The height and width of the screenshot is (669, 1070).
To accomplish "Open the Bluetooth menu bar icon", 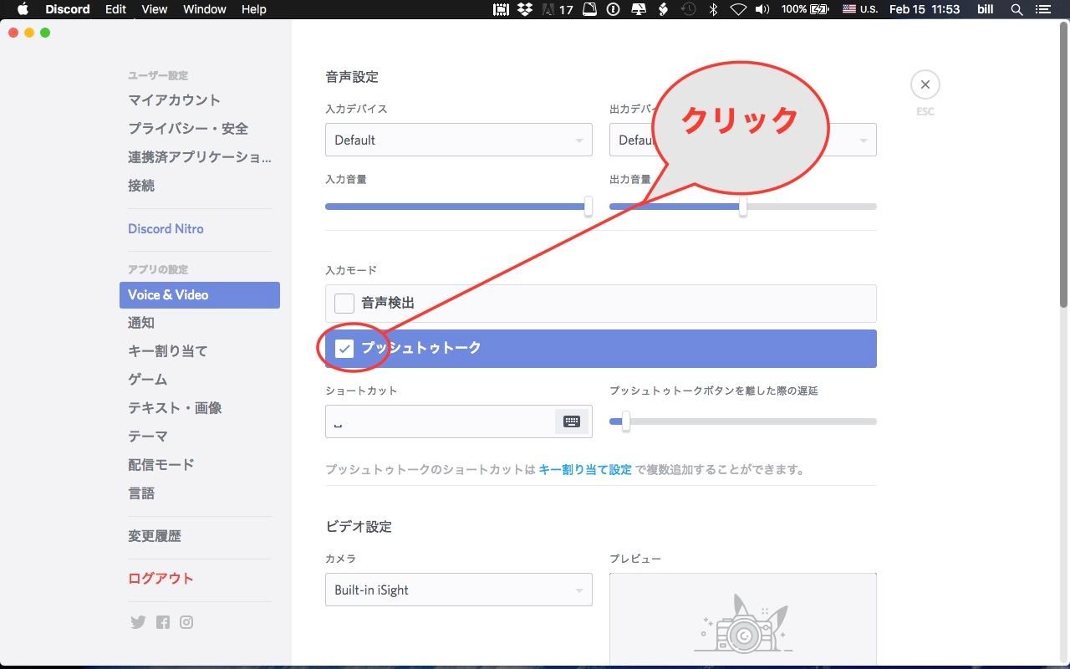I will 713,9.
